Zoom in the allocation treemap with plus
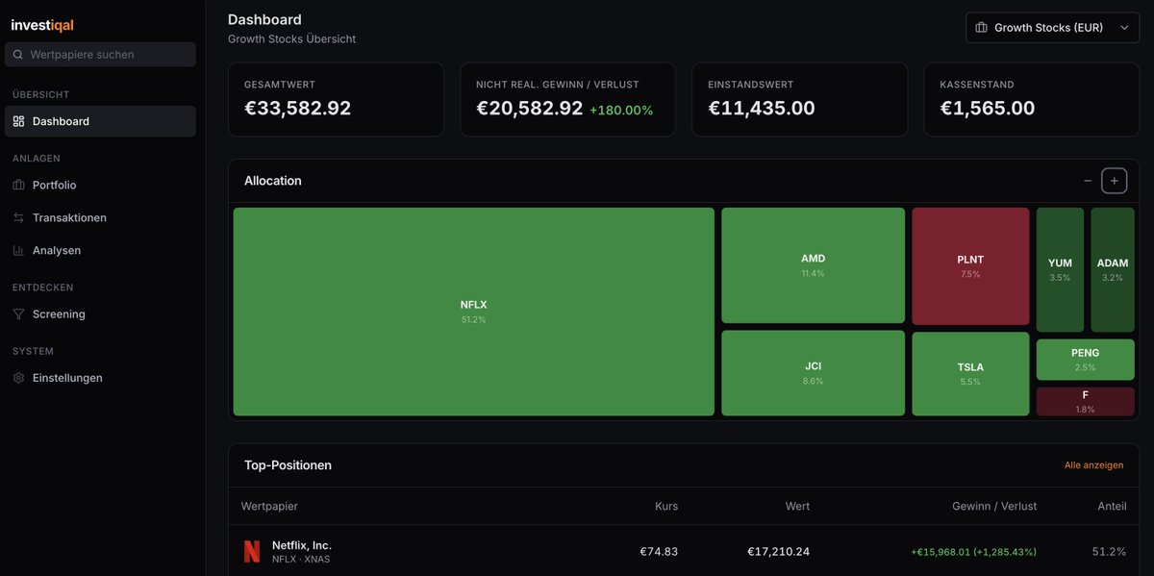 [1114, 181]
